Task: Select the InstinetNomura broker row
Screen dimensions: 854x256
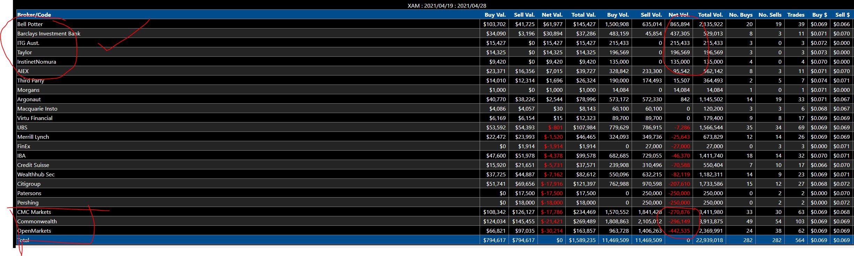Action: click(434, 62)
